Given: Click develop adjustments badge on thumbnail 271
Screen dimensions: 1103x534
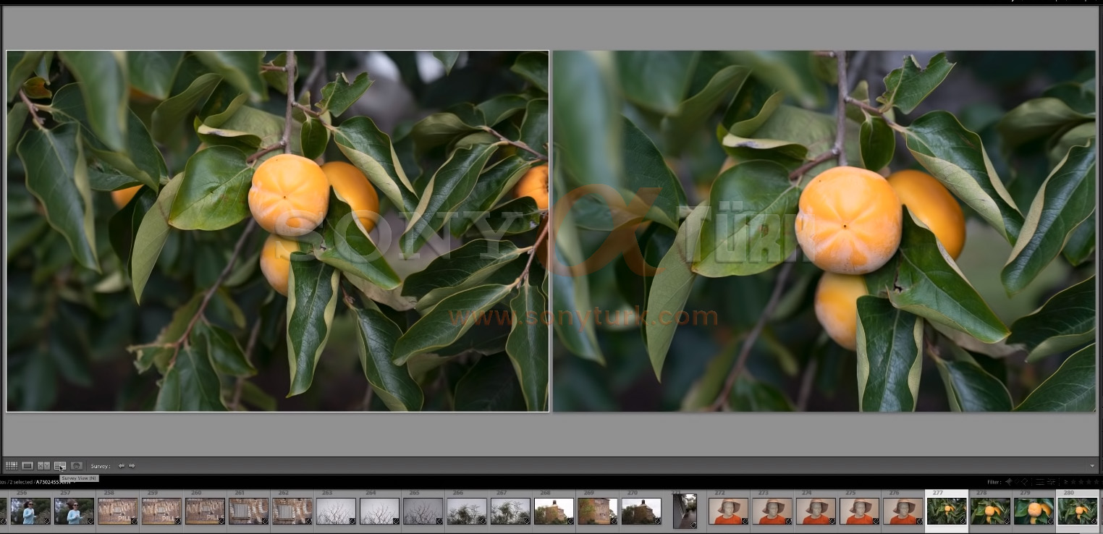Looking at the screenshot, I should click(693, 525).
